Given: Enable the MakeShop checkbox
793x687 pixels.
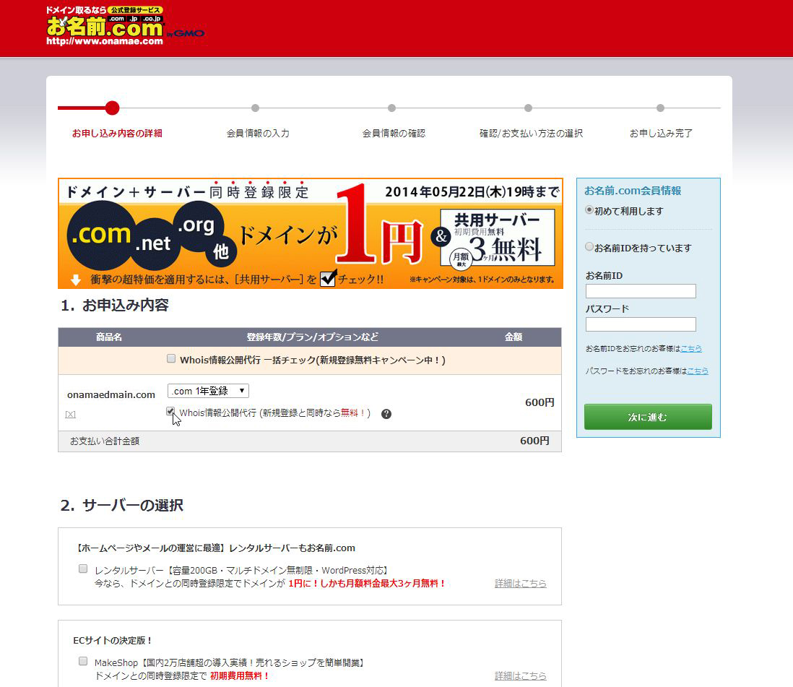Looking at the screenshot, I should 83,661.
